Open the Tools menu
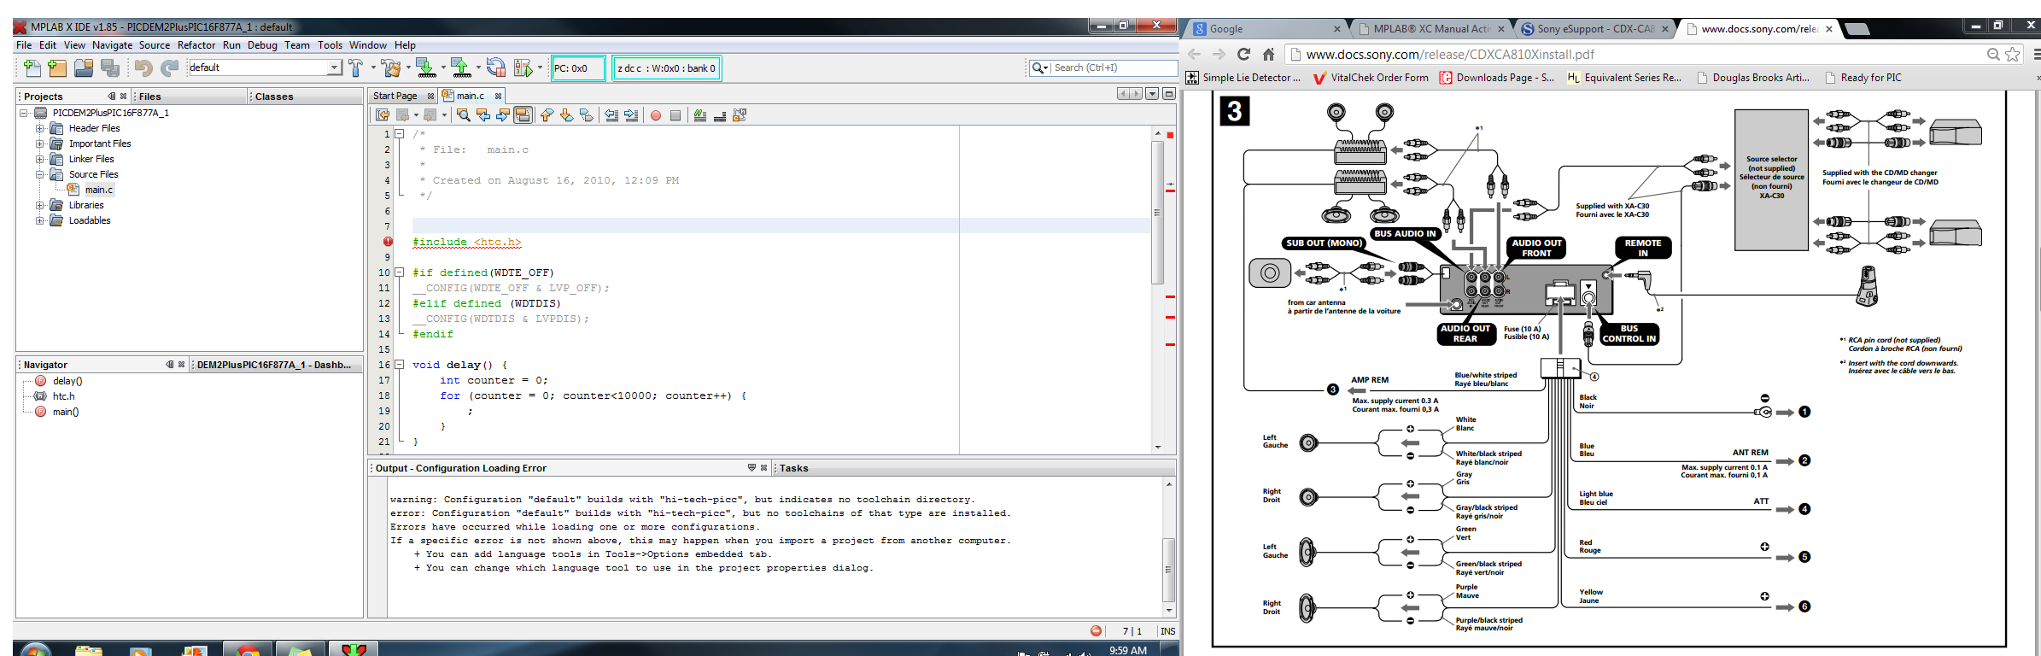The image size is (2041, 656). tap(330, 45)
